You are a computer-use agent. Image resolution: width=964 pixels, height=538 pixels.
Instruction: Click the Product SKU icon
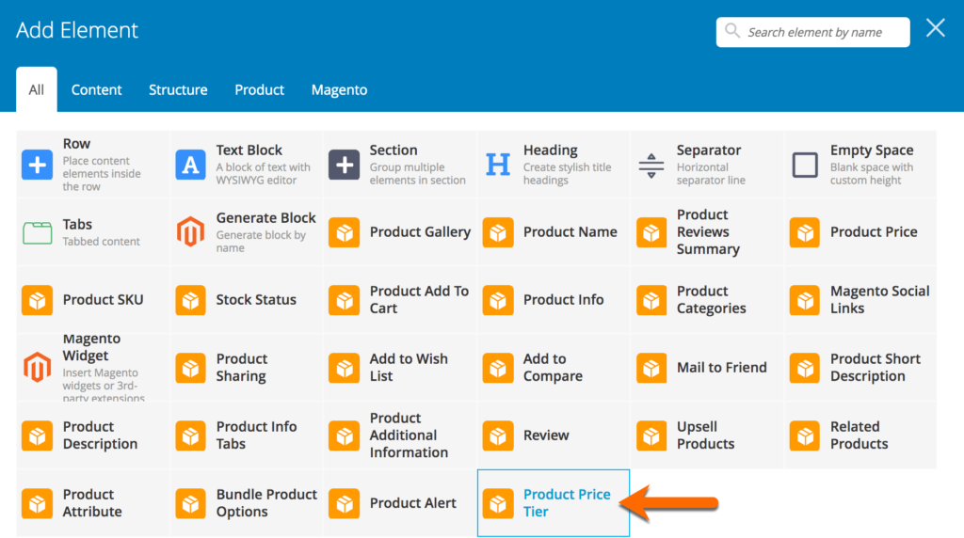pyautogui.click(x=37, y=300)
